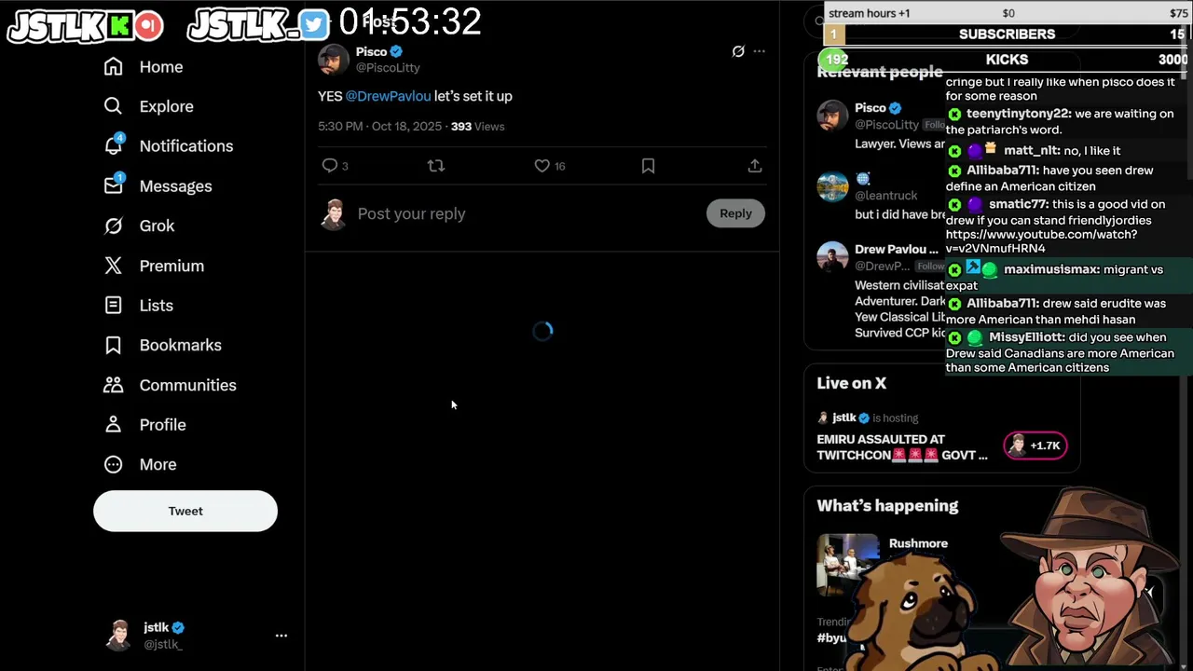The width and height of the screenshot is (1193, 671).
Task: Launch the Grok icon in the sidebar
Action: click(113, 226)
